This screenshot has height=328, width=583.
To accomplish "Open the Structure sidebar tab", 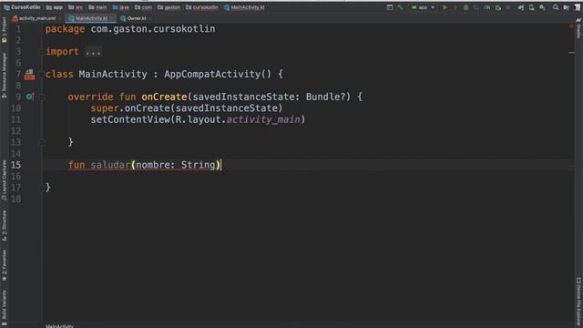I will pyautogui.click(x=4, y=226).
